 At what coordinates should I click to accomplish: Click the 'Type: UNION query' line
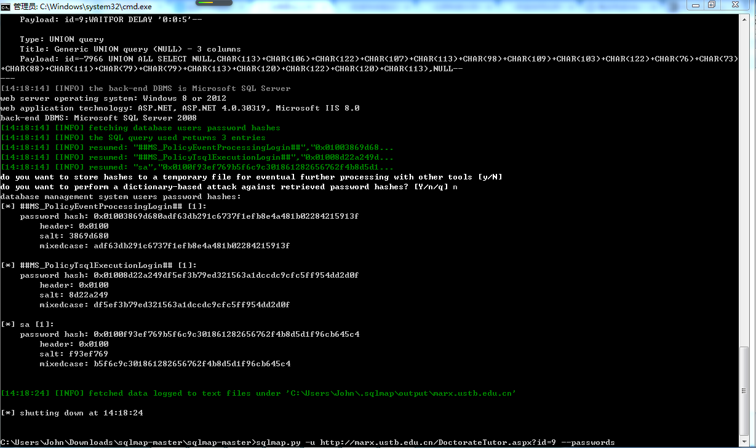pos(62,39)
